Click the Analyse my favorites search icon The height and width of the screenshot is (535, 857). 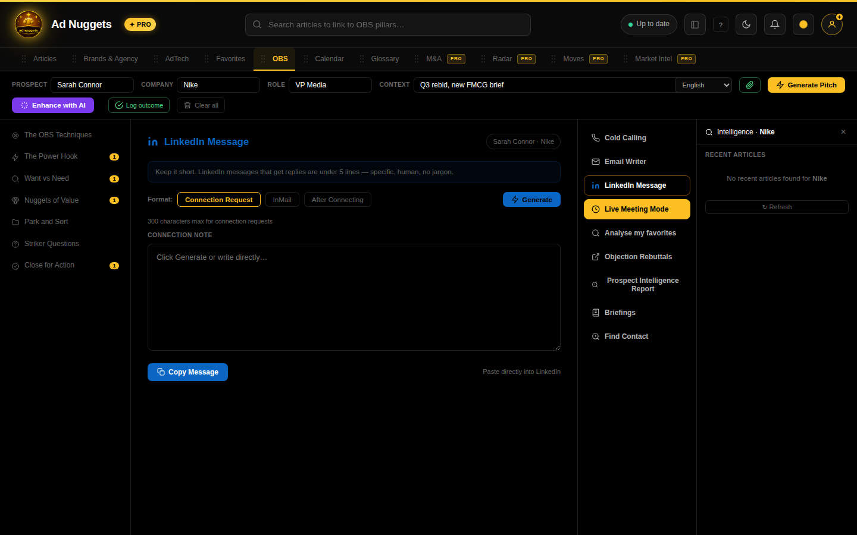pyautogui.click(x=596, y=233)
